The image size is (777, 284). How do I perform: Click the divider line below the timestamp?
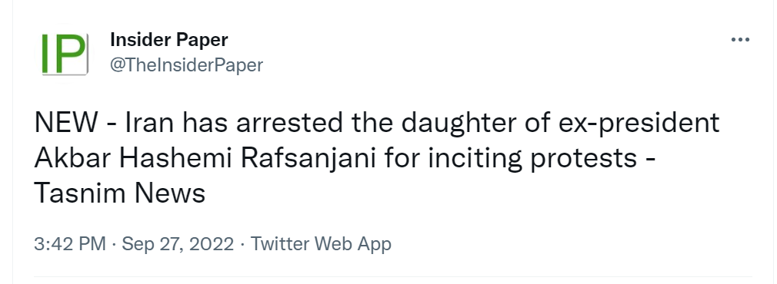(393, 276)
